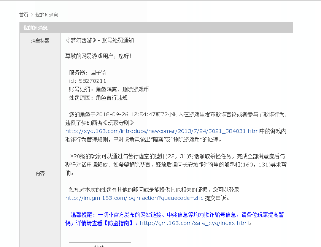The height and width of the screenshot is (247, 321).
Task: Click the timestamp line starting 您的角色于2018-09-26
Action: 178,114
